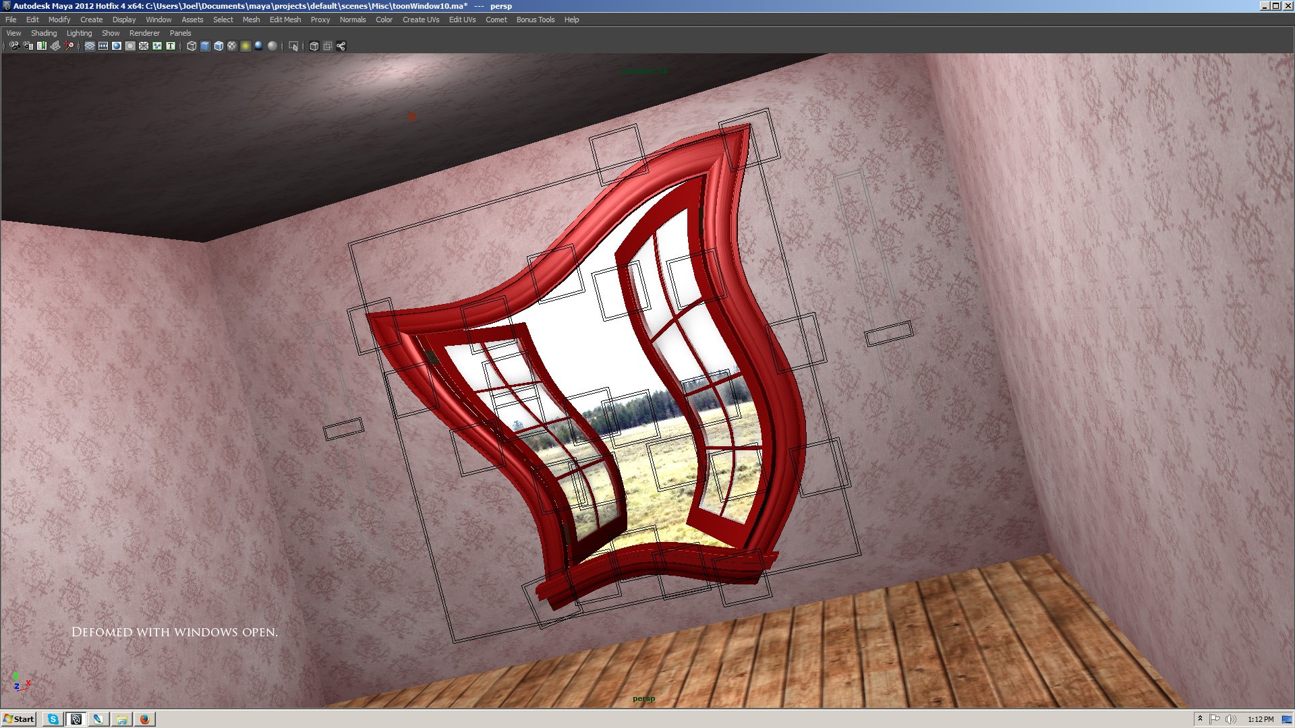Toggle X-Ray Joints icon

click(x=341, y=46)
